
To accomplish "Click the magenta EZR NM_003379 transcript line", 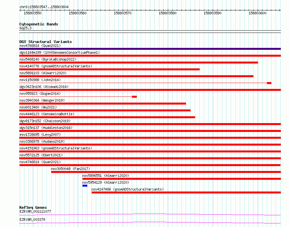I will click(150, 222).
